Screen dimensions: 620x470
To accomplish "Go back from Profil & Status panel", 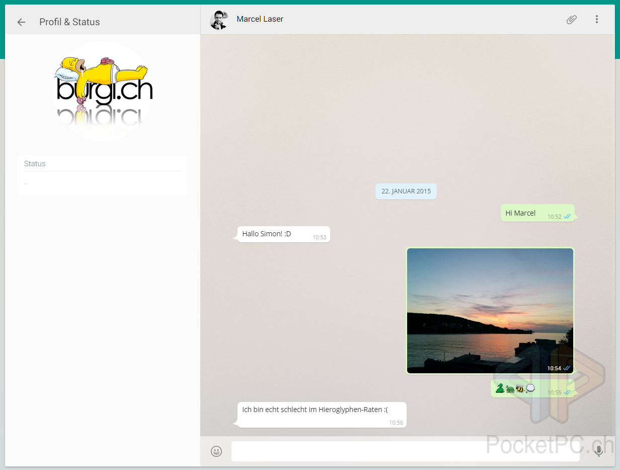I will tap(21, 22).
